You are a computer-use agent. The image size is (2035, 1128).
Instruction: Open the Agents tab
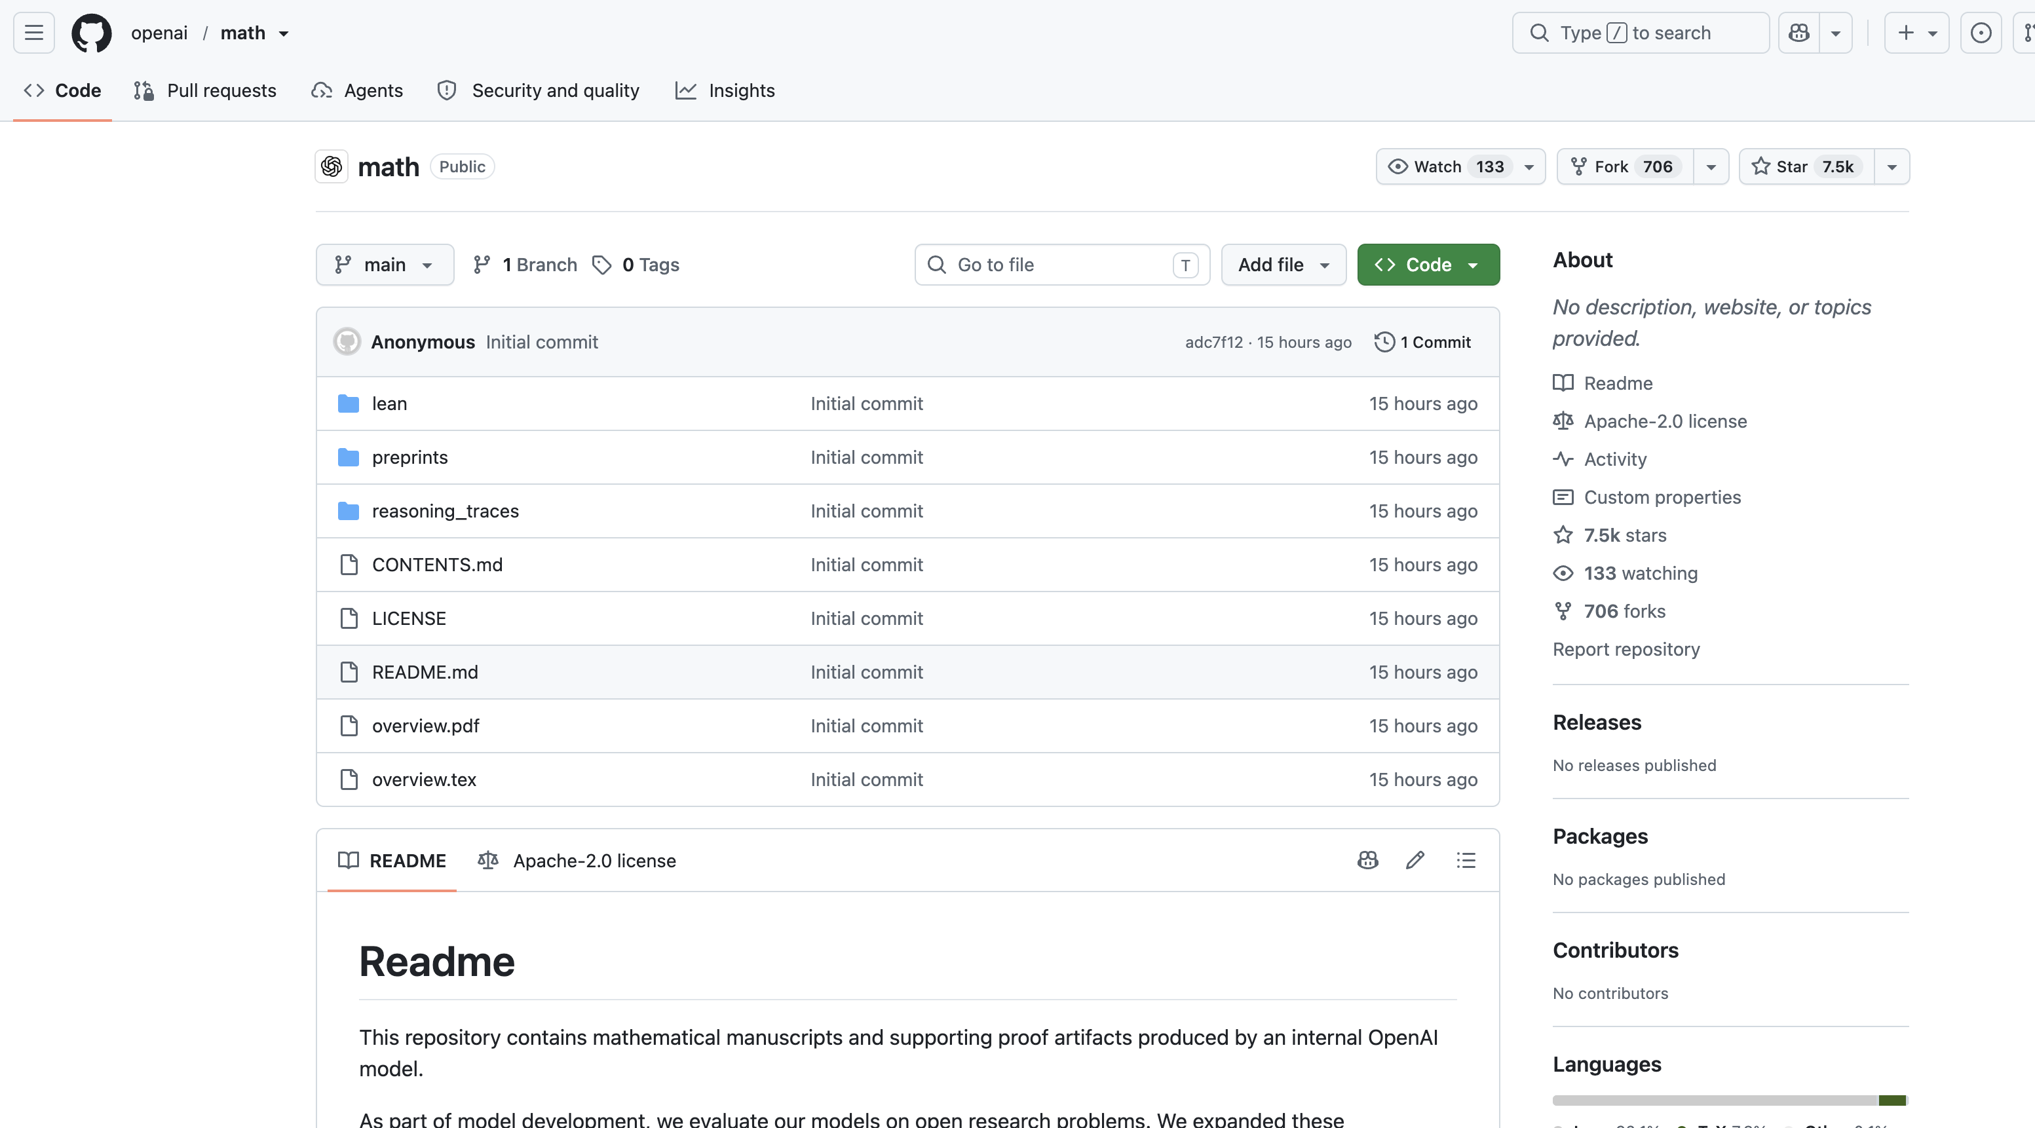click(357, 91)
